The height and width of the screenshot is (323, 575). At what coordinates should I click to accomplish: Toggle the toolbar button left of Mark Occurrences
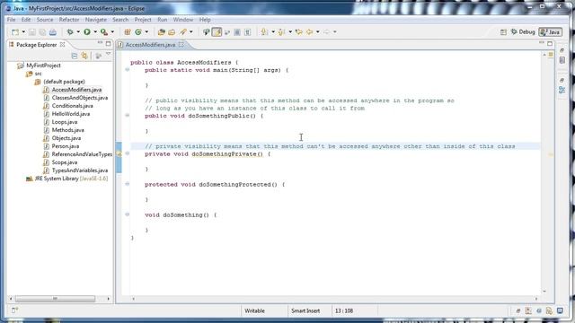coord(206,32)
